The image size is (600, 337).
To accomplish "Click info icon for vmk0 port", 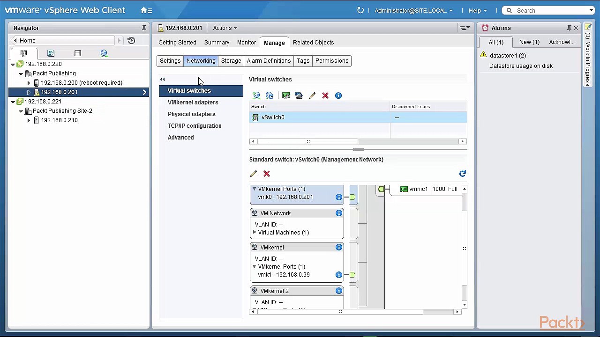I will point(338,197).
